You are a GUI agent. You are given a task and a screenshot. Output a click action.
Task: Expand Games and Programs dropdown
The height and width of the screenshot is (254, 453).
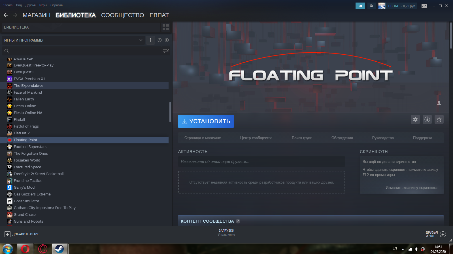(74, 40)
